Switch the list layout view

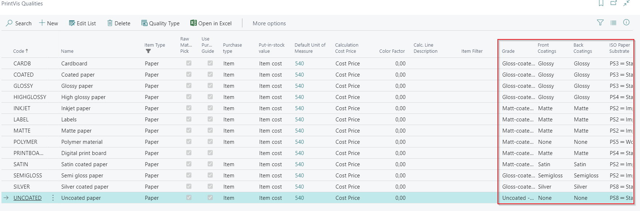[x=613, y=23]
